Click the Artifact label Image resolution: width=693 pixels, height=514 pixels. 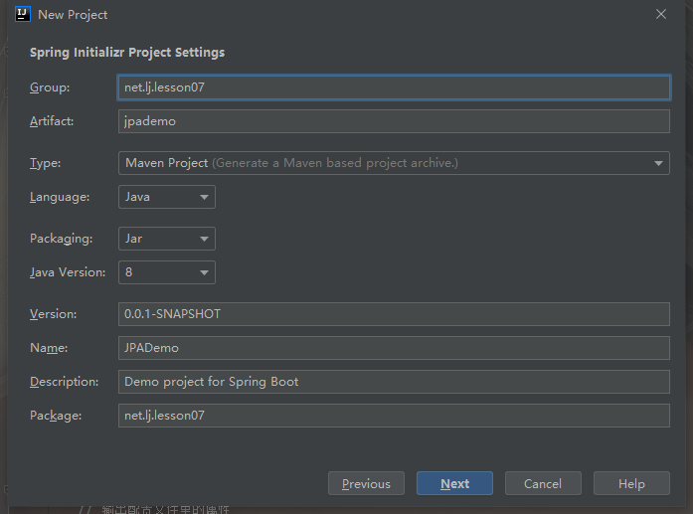(x=52, y=121)
